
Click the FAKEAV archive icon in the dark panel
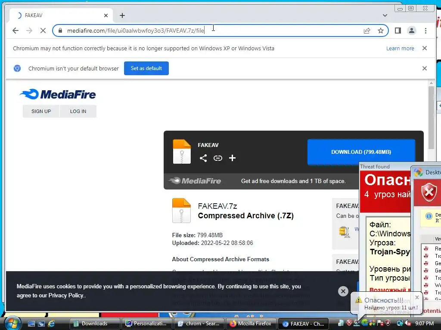(182, 152)
